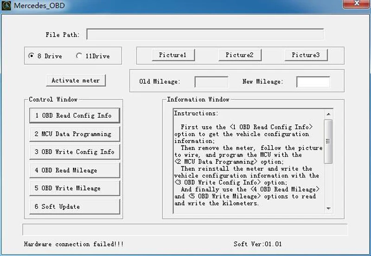The image size is (371, 256).
Task: Click the Mercedes_OBD title bar app icon
Action: click(x=6, y=6)
